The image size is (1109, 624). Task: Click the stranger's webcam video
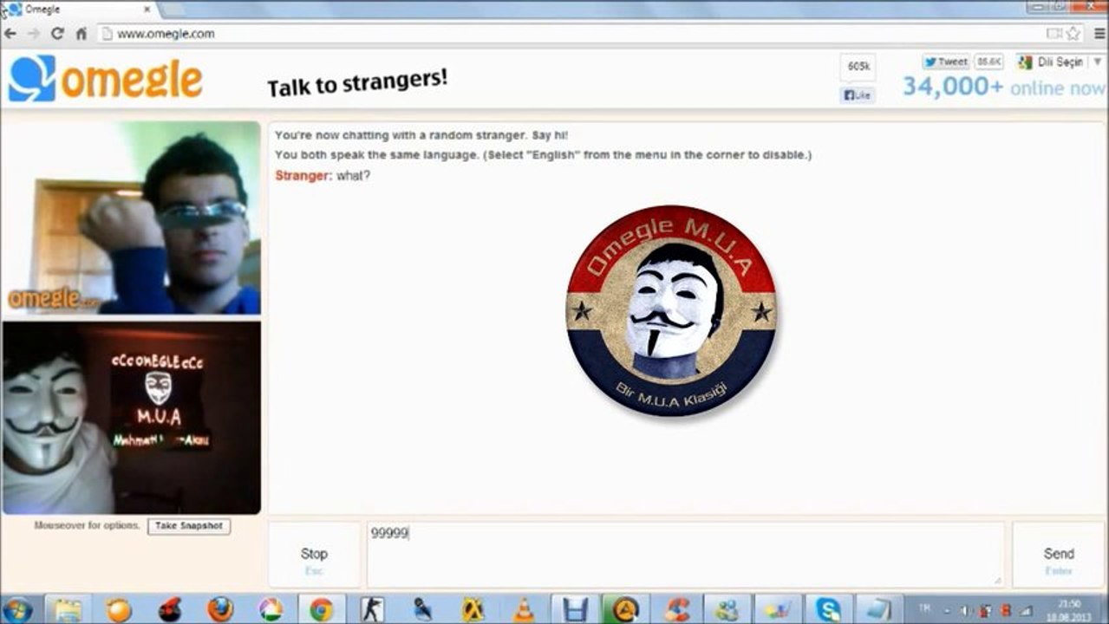132,218
